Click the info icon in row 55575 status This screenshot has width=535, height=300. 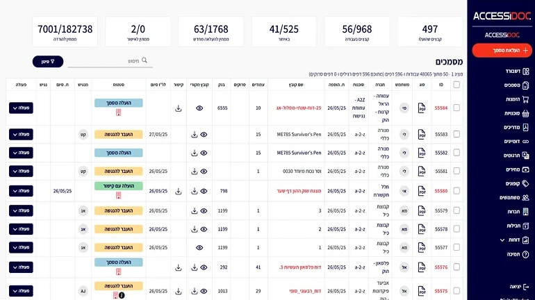(x=122, y=296)
